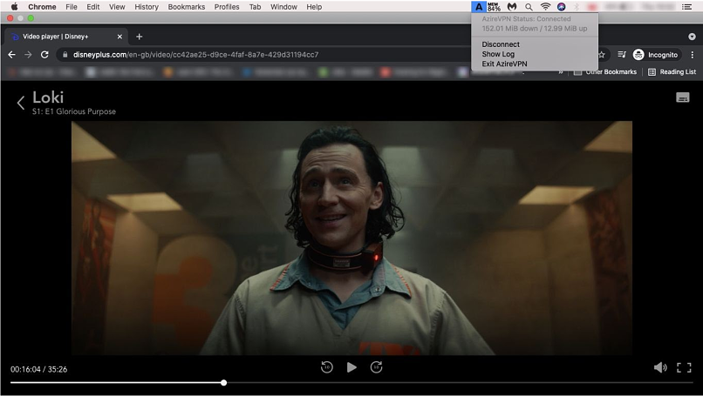The image size is (703, 396).
Task: Select the Video player Disney+ tab
Action: coord(65,37)
